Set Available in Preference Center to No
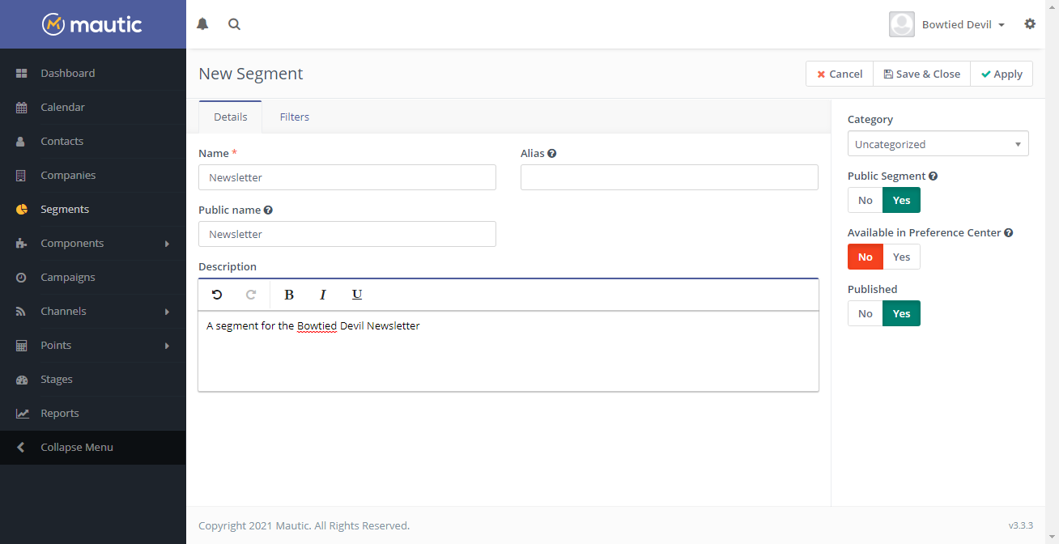 [865, 257]
